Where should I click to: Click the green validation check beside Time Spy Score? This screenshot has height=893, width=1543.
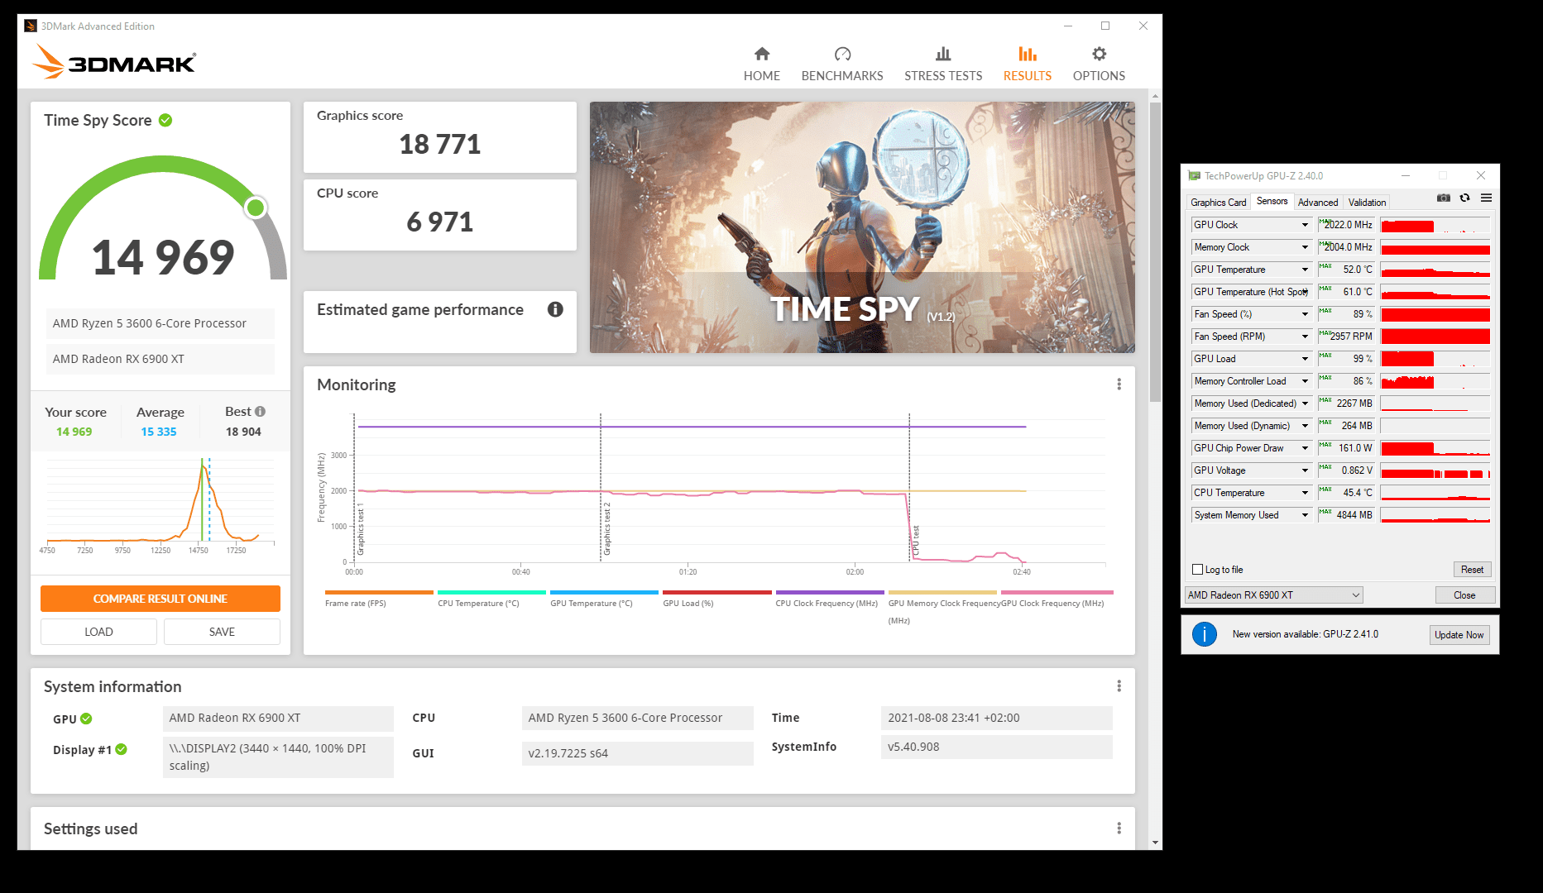point(165,121)
